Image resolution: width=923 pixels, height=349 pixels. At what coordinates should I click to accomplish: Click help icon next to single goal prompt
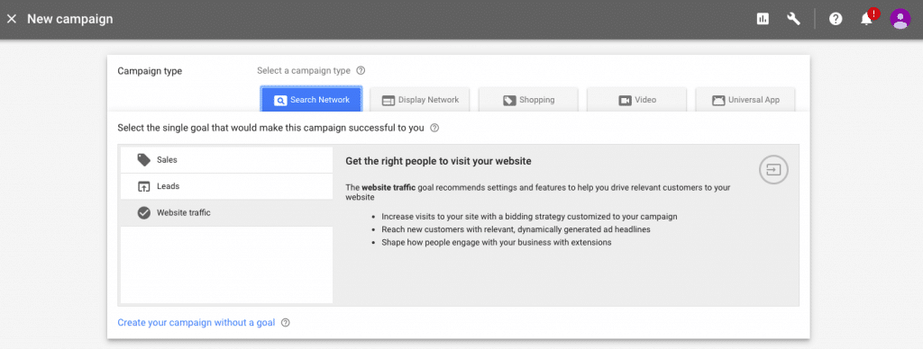(434, 128)
